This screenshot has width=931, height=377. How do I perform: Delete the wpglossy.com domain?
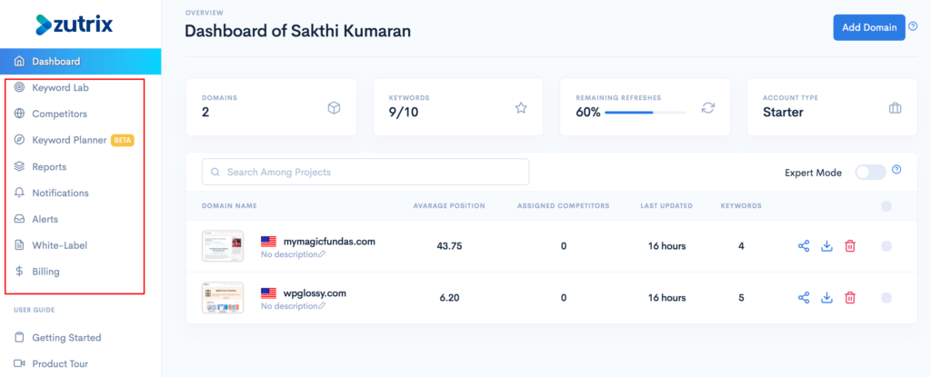tap(850, 297)
